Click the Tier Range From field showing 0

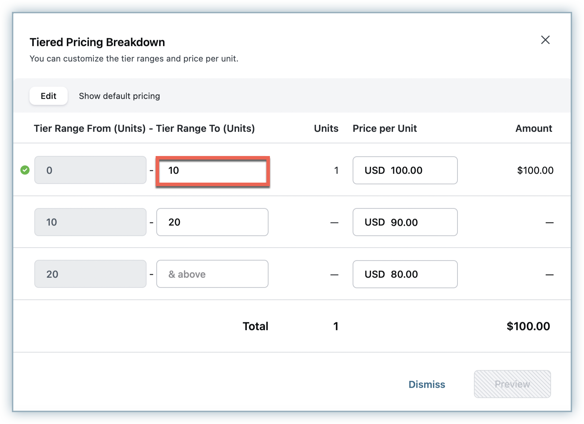click(x=90, y=170)
